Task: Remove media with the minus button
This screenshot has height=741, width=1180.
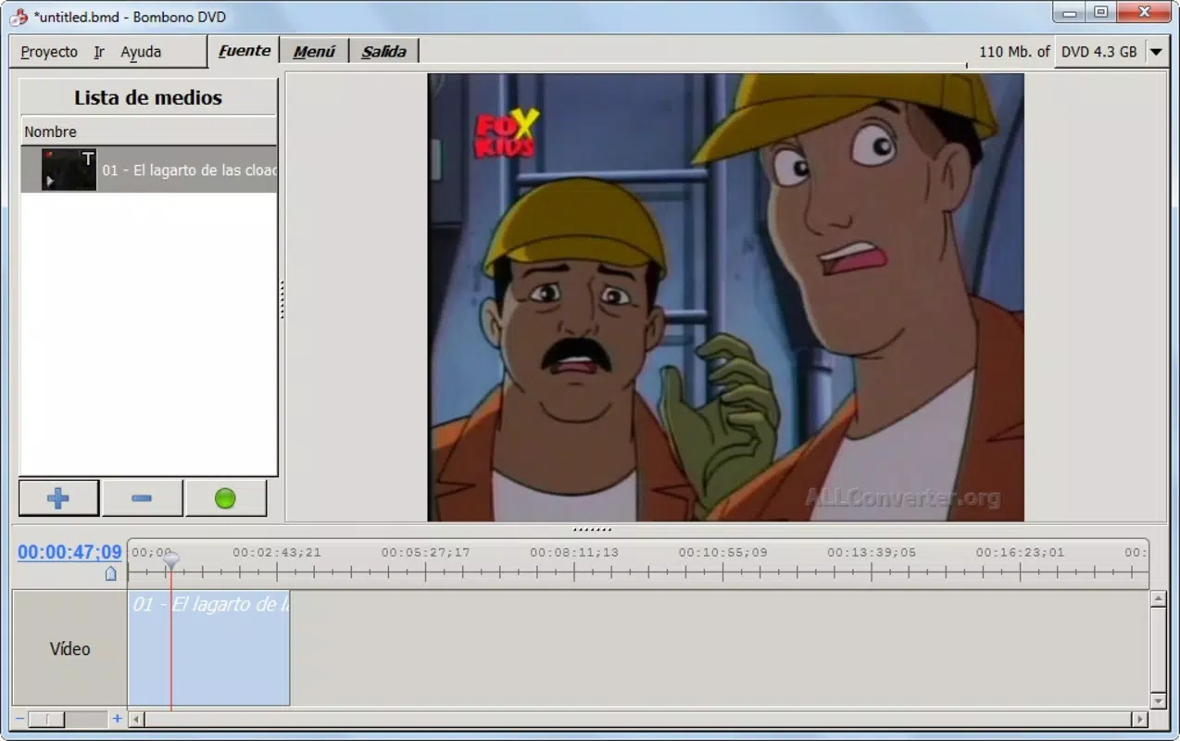Action: point(142,498)
